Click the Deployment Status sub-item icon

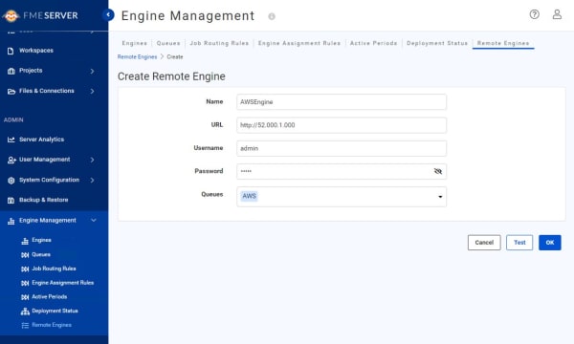point(25,312)
